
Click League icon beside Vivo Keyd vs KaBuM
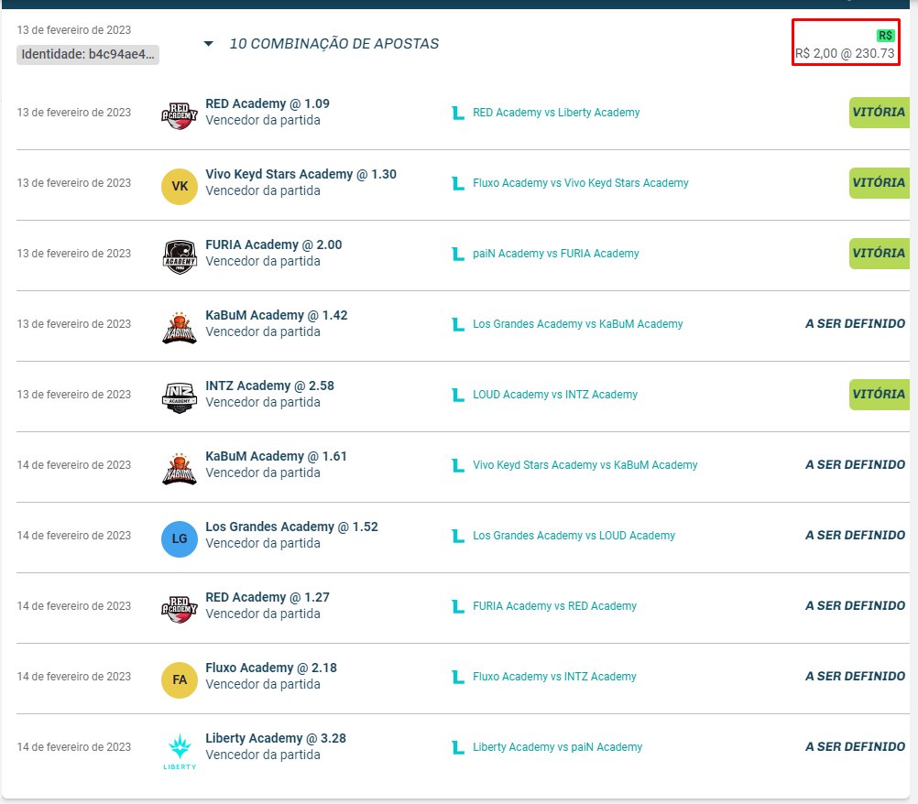pos(458,465)
